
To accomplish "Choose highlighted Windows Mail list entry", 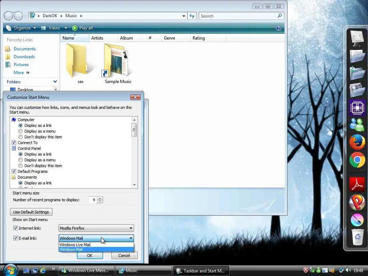I will pos(96,249).
